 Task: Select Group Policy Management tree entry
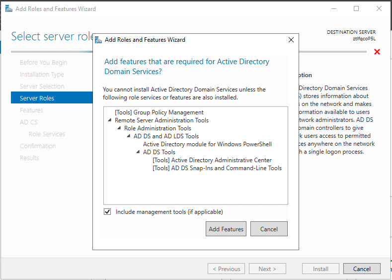[159, 112]
